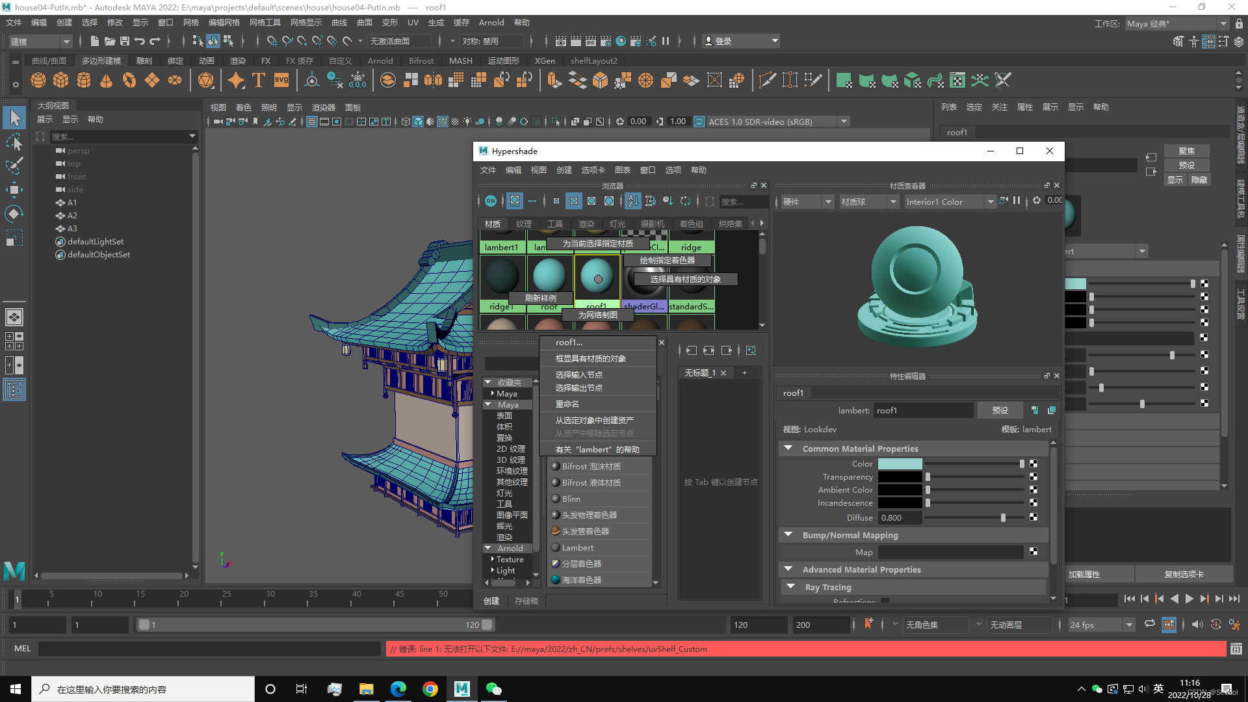The width and height of the screenshot is (1248, 702).
Task: Switch to the 纹理 tab in Hypershade
Action: tap(524, 224)
